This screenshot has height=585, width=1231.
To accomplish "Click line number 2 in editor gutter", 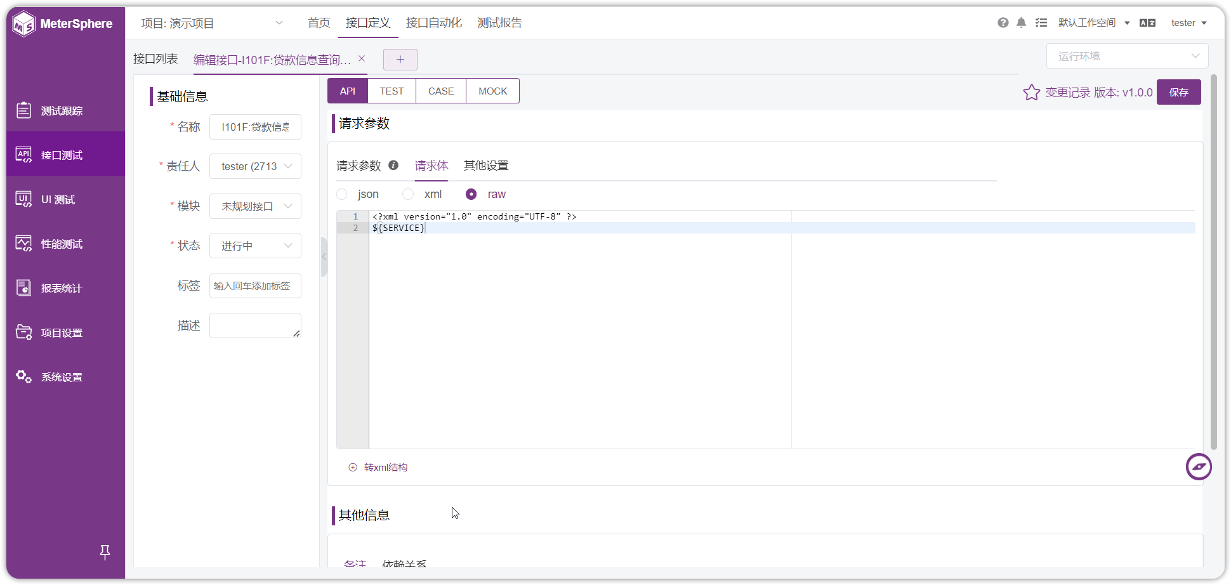I will 355,228.
